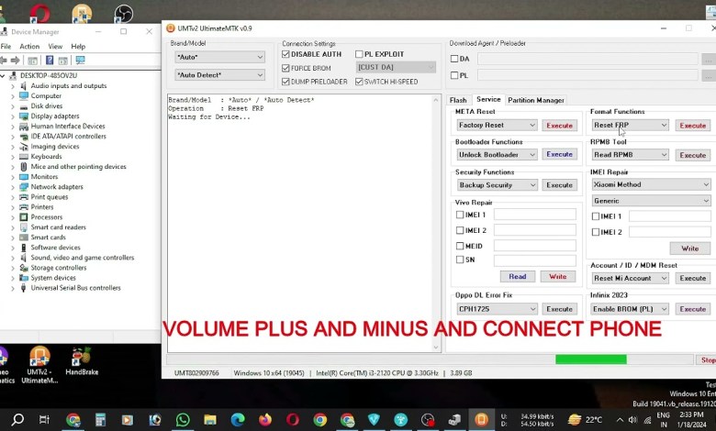Open the Reset FRP format functions dropdown
The width and height of the screenshot is (716, 431).
coord(630,126)
